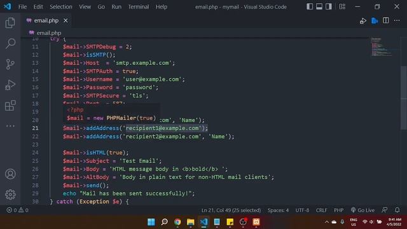Open the Run and Debug view

[10, 85]
